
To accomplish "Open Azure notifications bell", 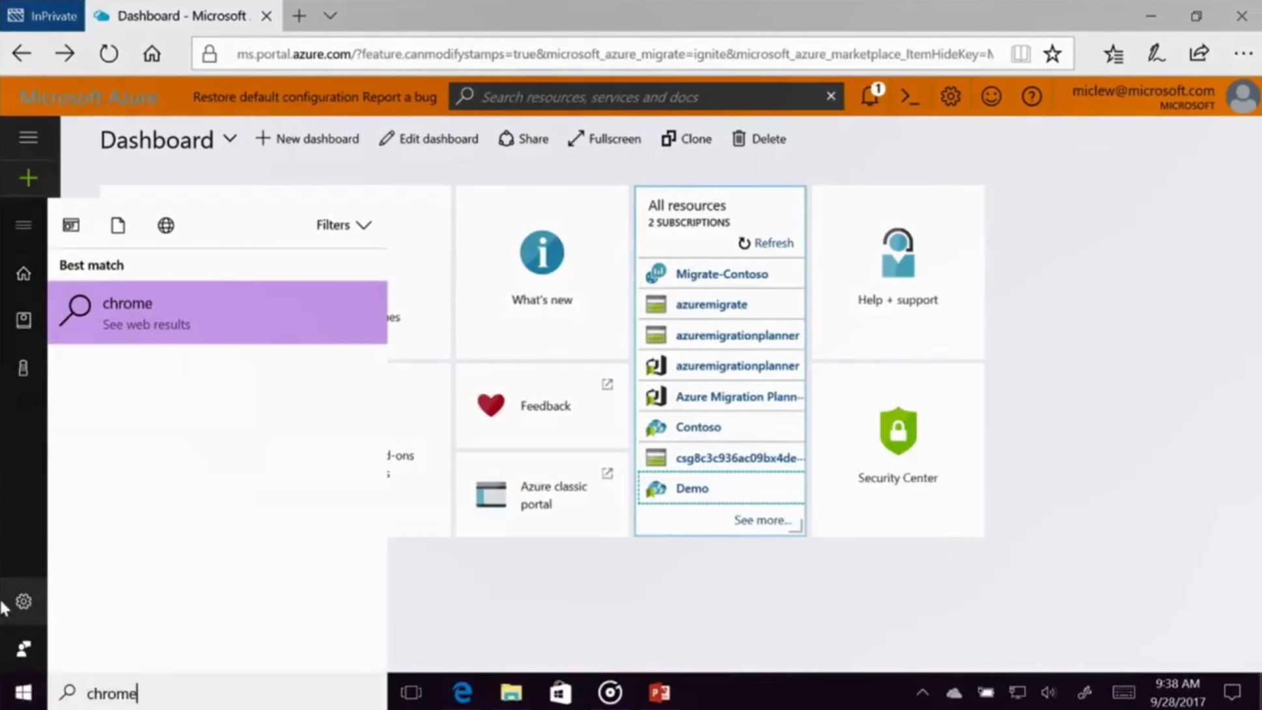I will (869, 96).
